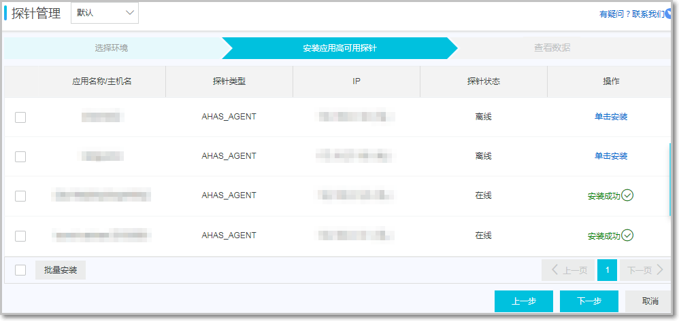Click the vertical scrollbar on the table's right edge

[x=669, y=180]
